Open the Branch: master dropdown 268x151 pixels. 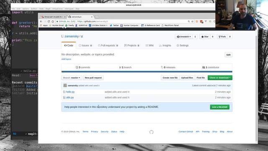[72, 78]
